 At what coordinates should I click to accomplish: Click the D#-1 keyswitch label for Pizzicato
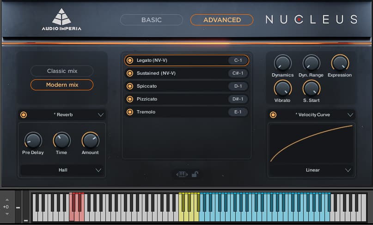238,99
